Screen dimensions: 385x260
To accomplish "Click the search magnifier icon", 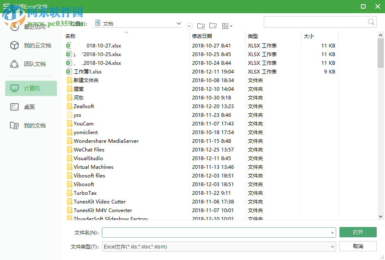I will tap(371, 21).
